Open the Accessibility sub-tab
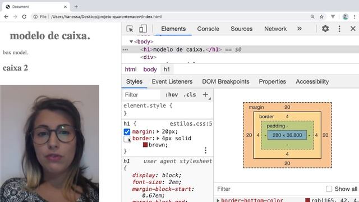 pyautogui.click(x=312, y=81)
